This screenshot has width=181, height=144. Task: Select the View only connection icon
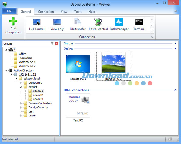coord(57,22)
